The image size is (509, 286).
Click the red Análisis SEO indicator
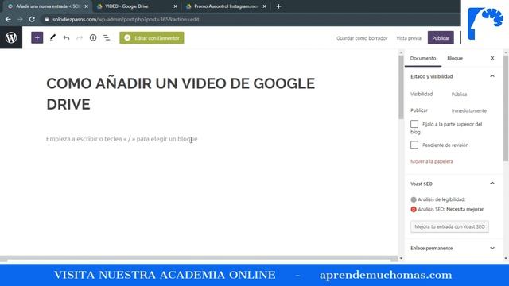[x=414, y=209]
